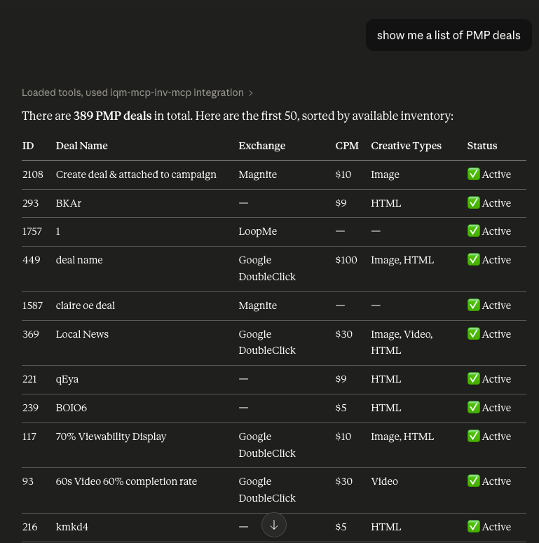This screenshot has height=543, width=539.
Task: Click the scroll-to-bottom arrow button
Action: [273, 525]
